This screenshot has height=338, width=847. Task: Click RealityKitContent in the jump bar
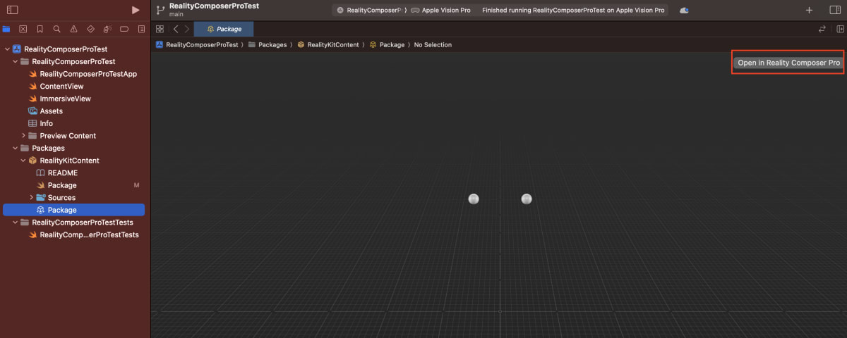[x=328, y=44]
